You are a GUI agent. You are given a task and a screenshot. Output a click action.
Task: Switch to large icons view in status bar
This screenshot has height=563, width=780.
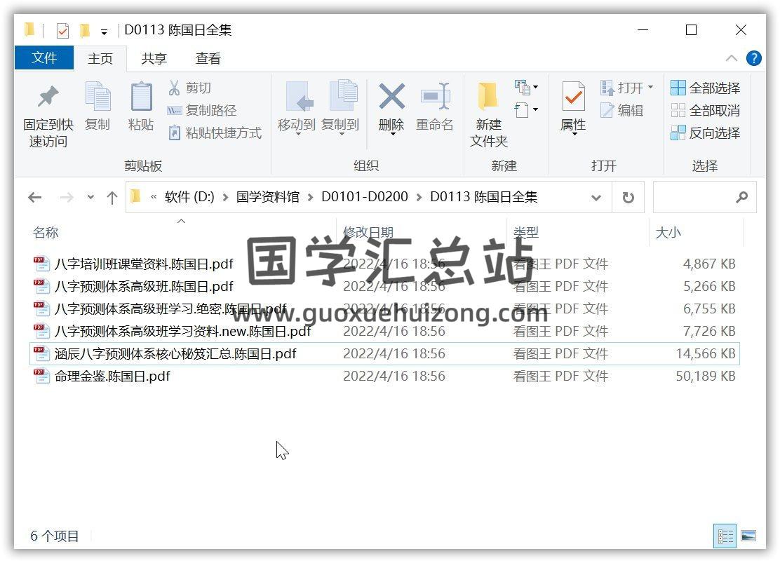748,536
